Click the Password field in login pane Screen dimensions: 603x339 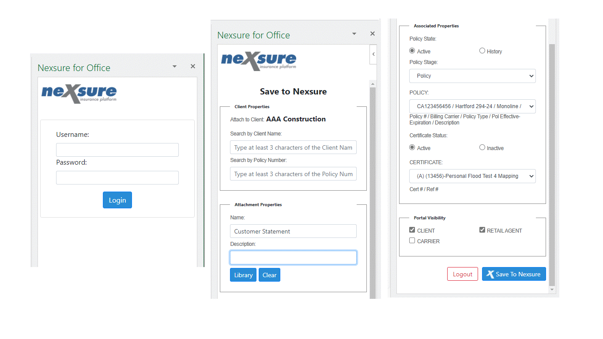click(x=117, y=177)
